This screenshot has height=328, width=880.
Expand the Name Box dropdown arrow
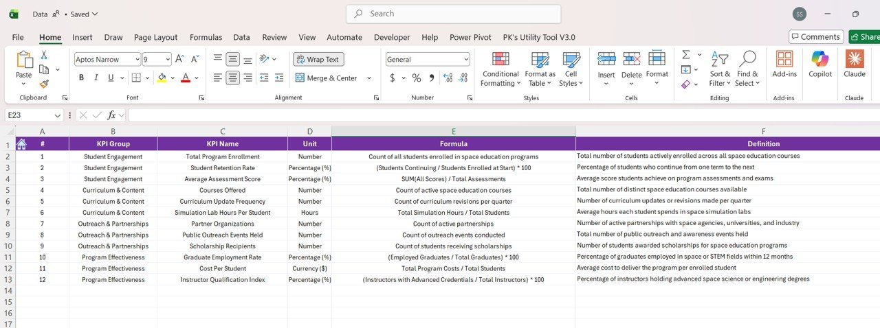coord(58,115)
